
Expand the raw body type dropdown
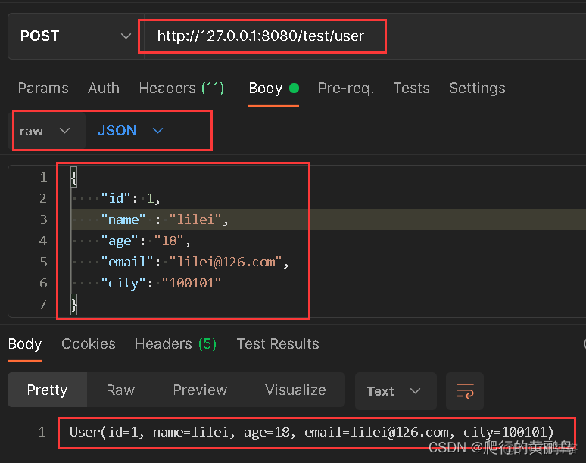(x=45, y=131)
